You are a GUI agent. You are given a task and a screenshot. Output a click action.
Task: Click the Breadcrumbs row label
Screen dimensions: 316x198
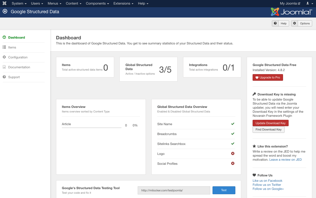tap(167, 134)
